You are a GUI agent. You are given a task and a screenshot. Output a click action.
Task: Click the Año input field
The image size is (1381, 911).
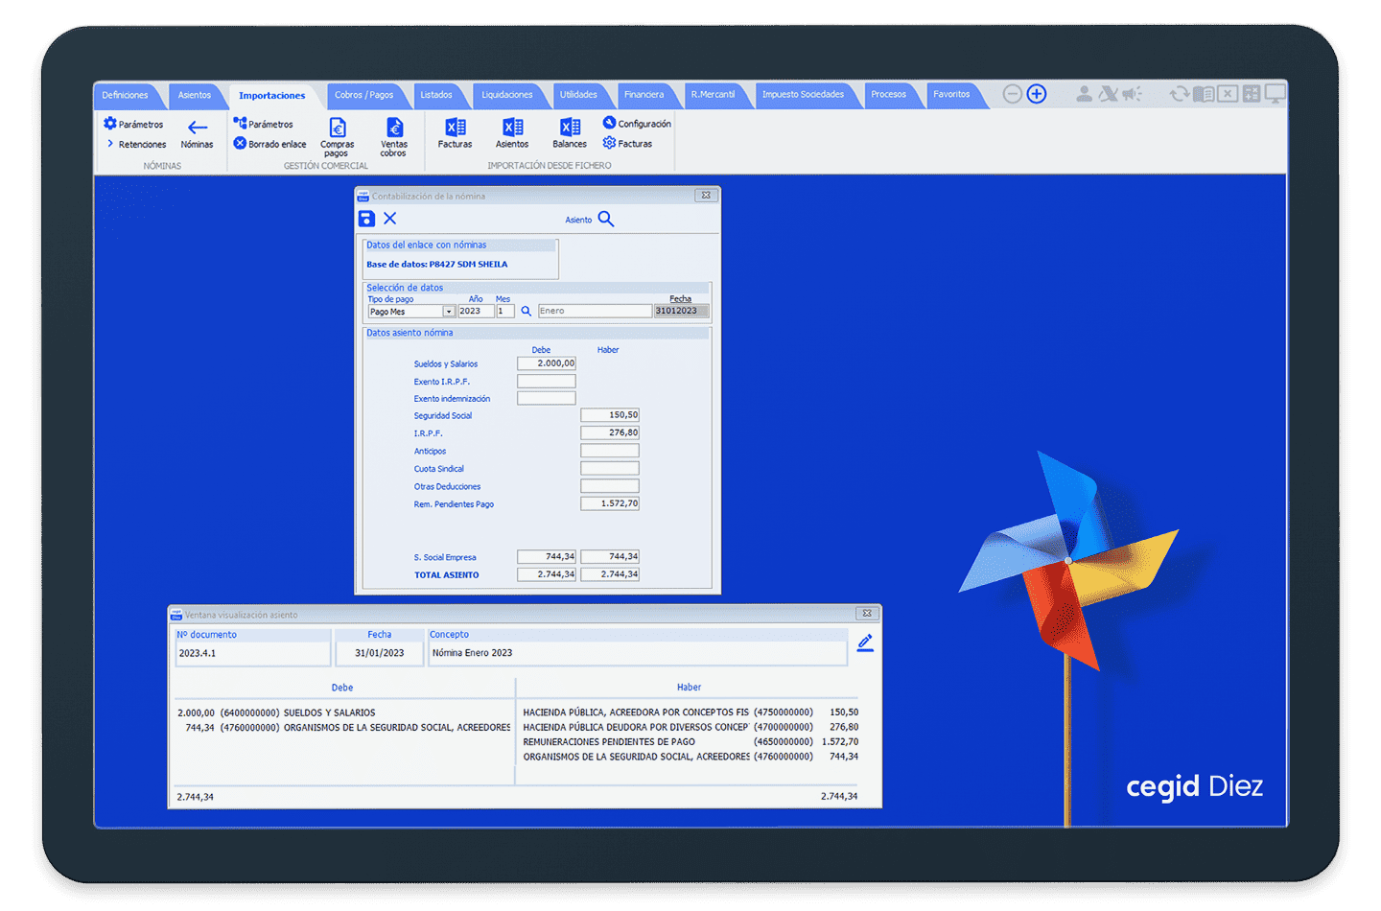pos(476,312)
